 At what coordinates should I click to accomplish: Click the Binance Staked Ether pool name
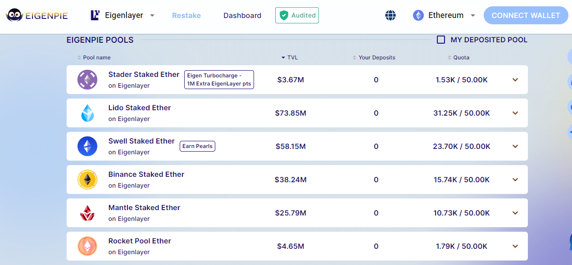point(146,175)
